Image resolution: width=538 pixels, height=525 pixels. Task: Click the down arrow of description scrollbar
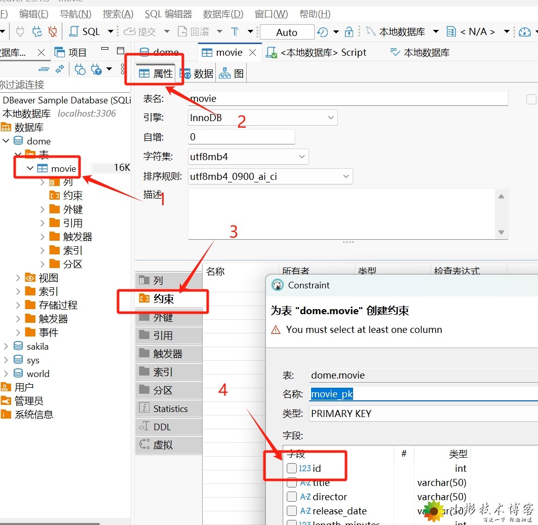pyautogui.click(x=501, y=232)
